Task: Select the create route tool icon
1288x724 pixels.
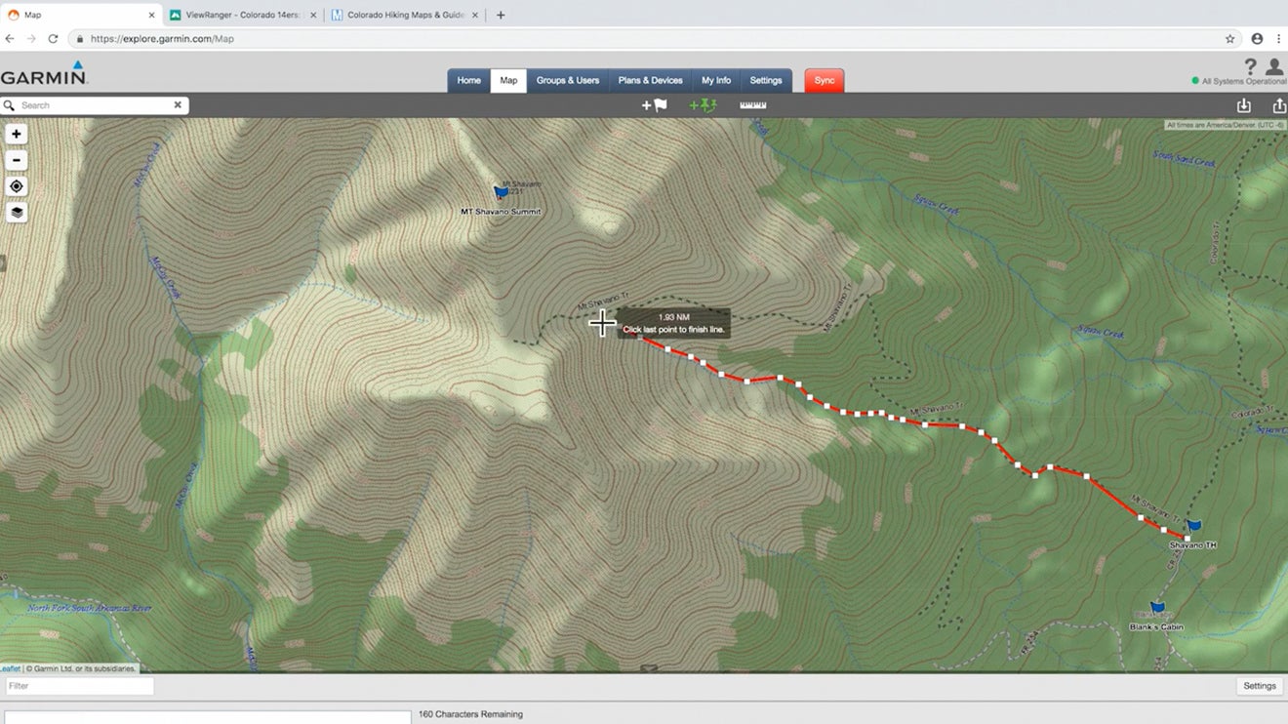Action: 703,105
